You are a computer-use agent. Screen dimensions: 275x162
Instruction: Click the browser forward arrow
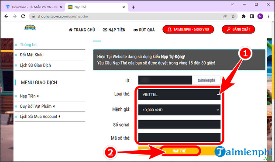(15, 16)
